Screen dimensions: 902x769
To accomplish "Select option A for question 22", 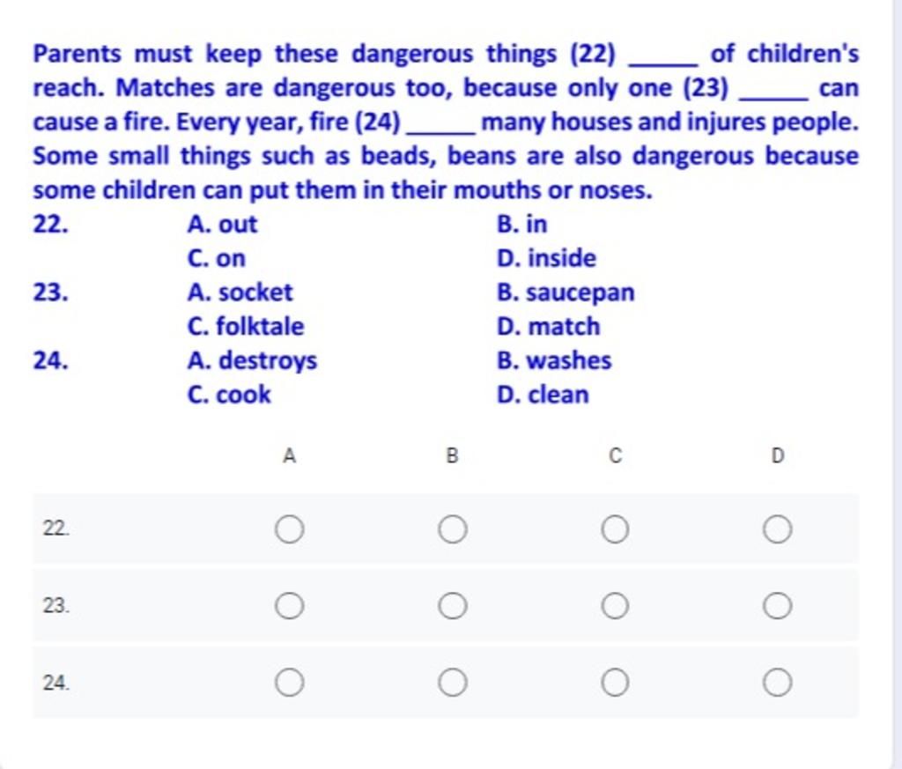I will pos(289,529).
